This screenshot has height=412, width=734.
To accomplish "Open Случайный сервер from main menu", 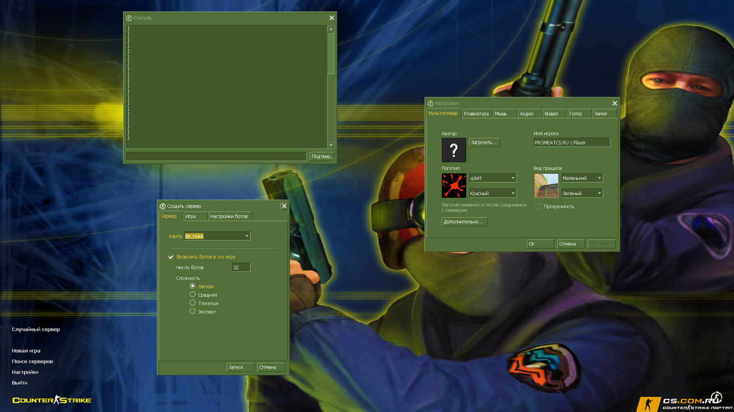I will [x=36, y=329].
